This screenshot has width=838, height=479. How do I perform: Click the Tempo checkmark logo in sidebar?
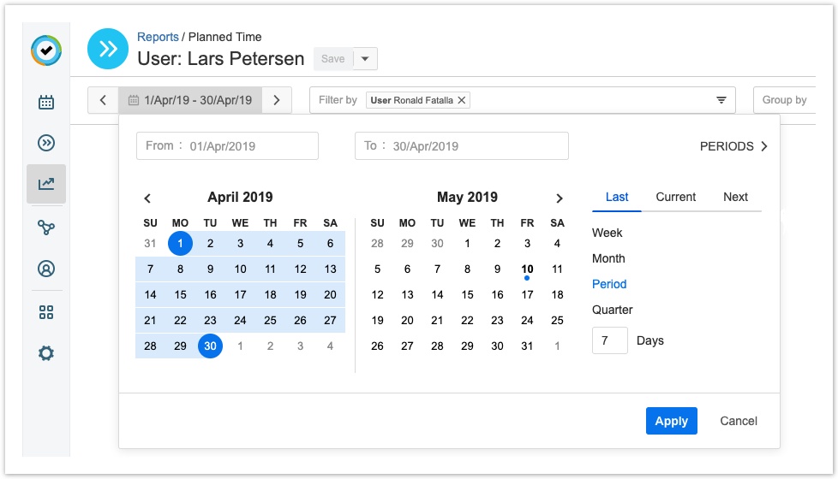(46, 51)
